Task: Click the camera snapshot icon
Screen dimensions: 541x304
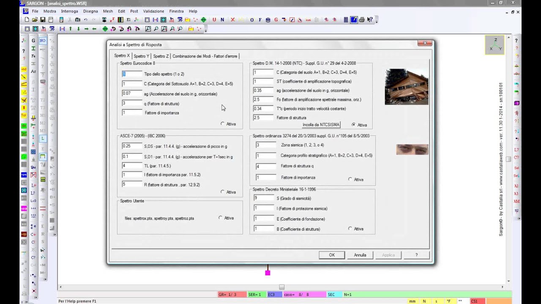Action: pos(77,20)
